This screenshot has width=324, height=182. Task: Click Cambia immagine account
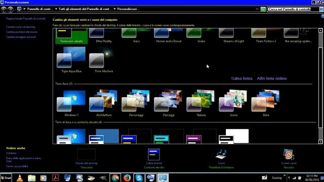point(21,37)
